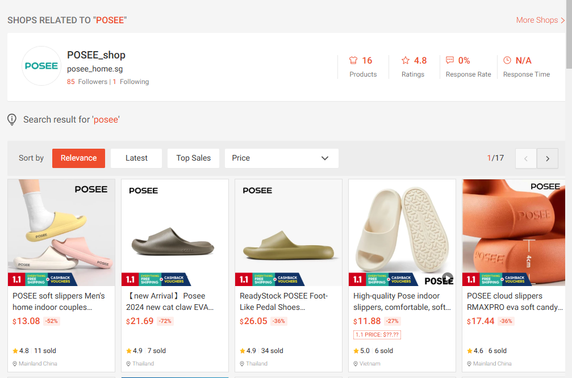Open the Price sort dropdown
The width and height of the screenshot is (572, 378).
[x=282, y=158]
